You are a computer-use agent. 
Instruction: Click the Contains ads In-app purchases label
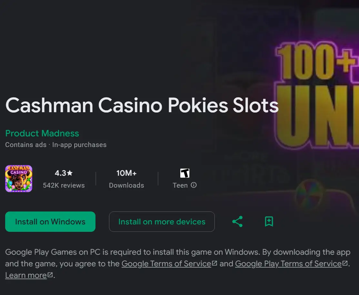click(55, 145)
